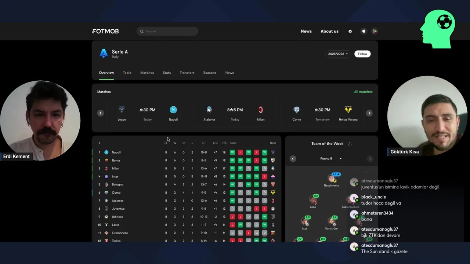Click the Hellas Verona crest in Matches

click(348, 110)
